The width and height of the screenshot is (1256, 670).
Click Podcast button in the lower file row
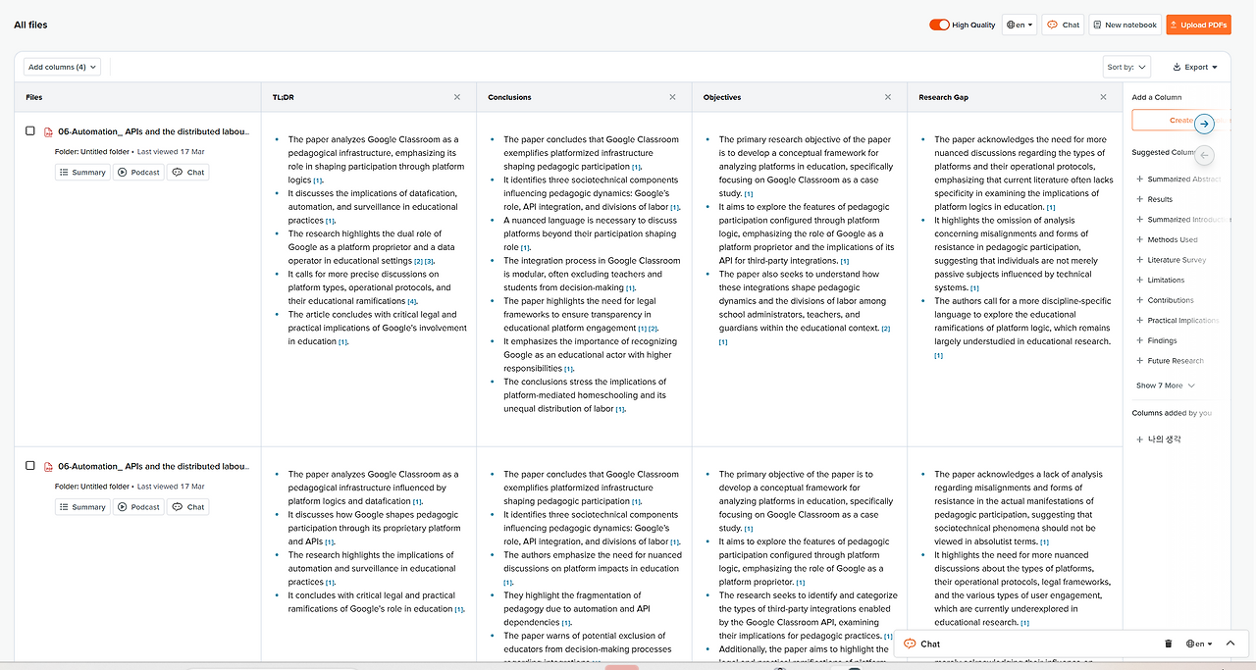(138, 507)
